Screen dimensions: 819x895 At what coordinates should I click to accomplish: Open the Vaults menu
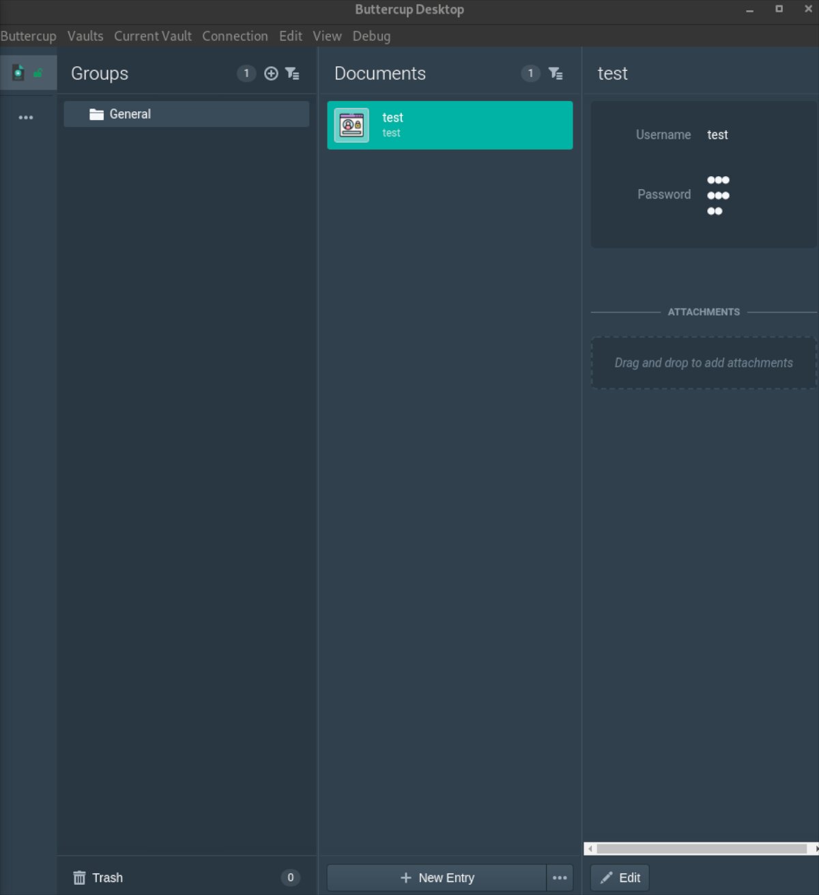[85, 36]
